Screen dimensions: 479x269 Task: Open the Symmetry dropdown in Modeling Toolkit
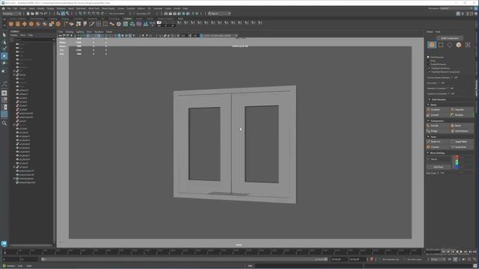[442, 83]
